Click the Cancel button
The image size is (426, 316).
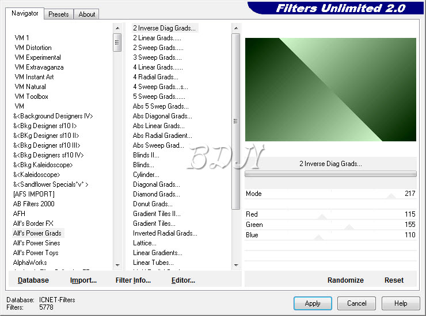coord(356,303)
